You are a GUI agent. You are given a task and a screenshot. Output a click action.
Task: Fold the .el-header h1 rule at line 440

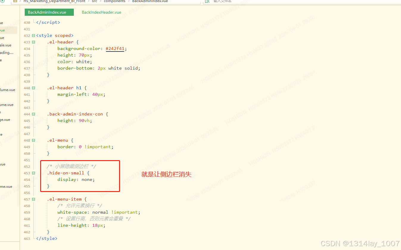click(33, 88)
